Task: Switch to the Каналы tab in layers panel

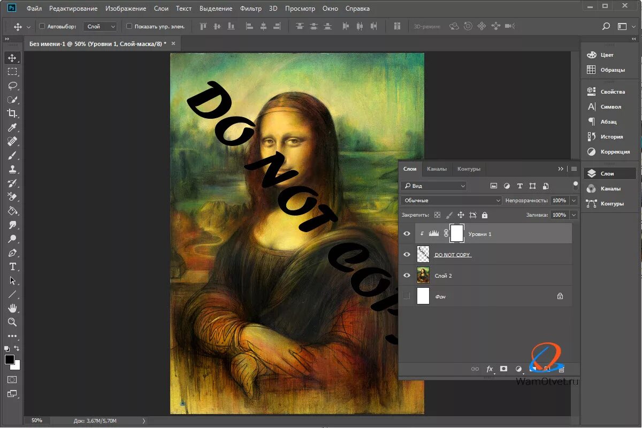Action: [437, 169]
